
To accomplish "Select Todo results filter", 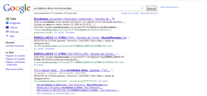I will (13, 19).
